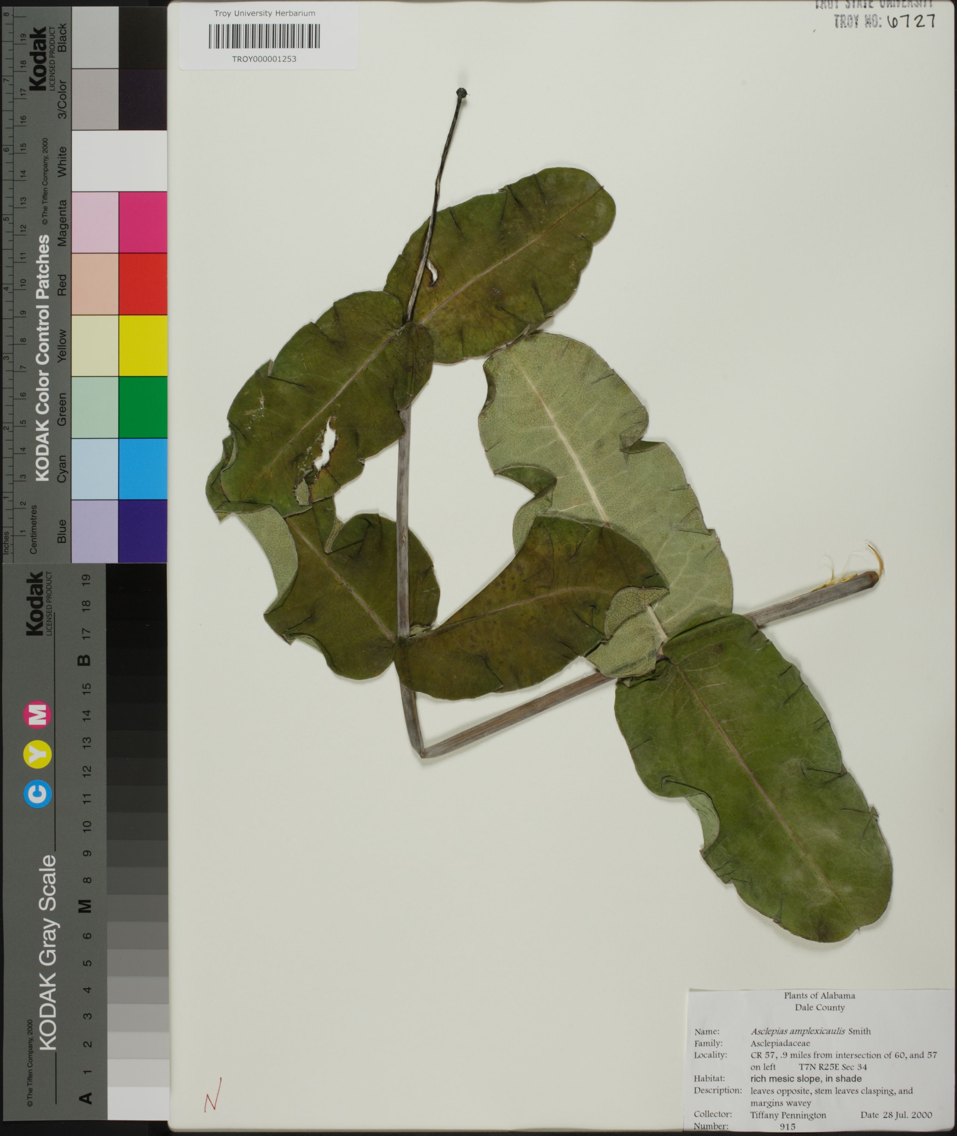Screen dimensions: 957x1136
Task: Select the dark 3/Color patch
Action: pyautogui.click(x=143, y=99)
